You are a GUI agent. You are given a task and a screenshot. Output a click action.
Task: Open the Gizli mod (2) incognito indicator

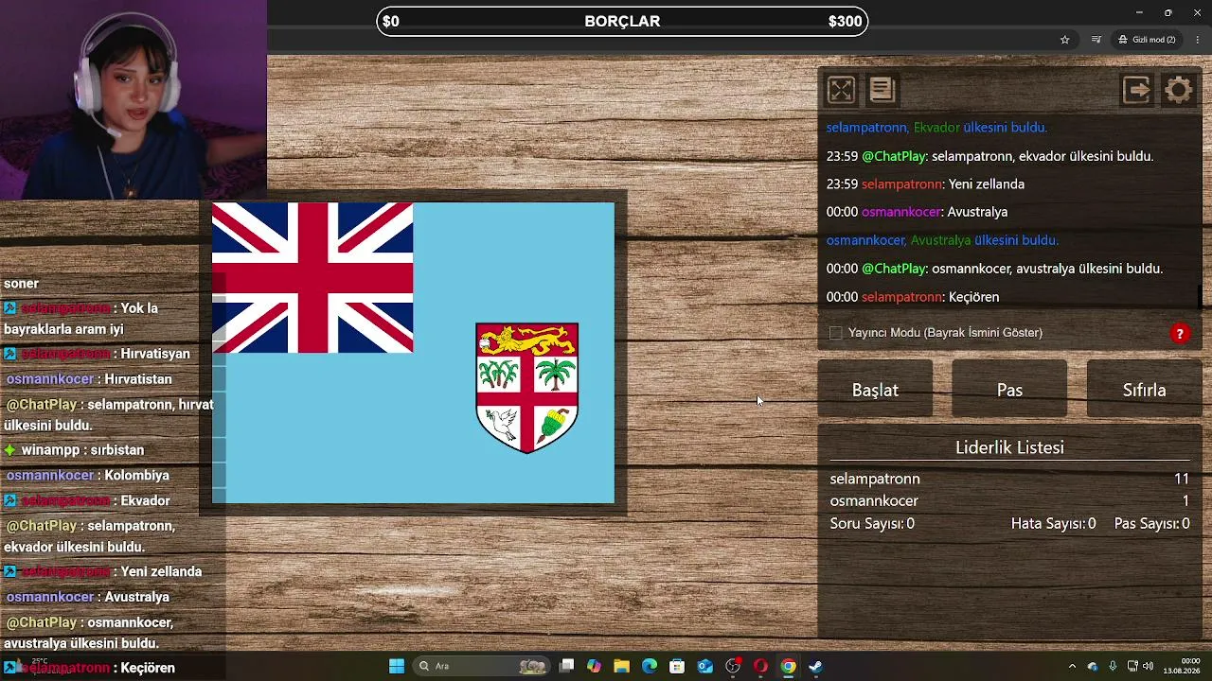coord(1147,40)
